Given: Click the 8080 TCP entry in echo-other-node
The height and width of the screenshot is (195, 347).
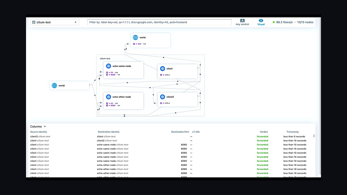Looking at the screenshot, I should point(113,106).
